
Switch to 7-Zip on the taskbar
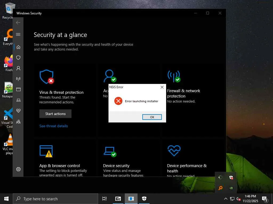pos(118,199)
